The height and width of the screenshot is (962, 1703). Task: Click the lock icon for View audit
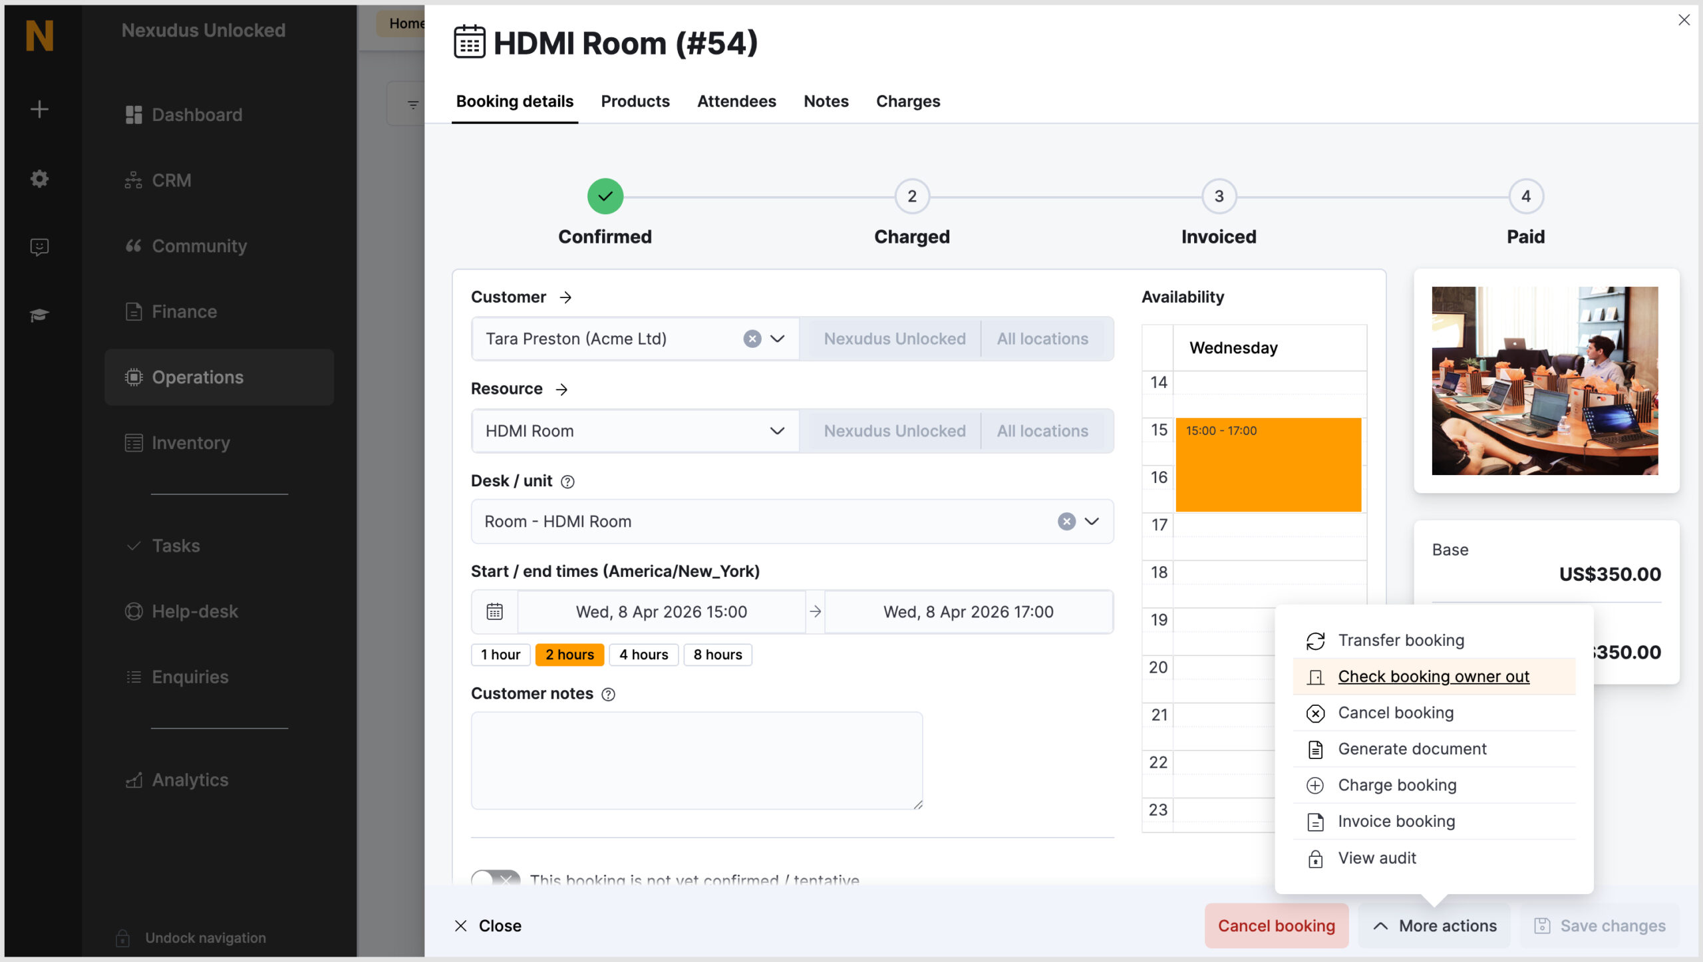(1315, 858)
